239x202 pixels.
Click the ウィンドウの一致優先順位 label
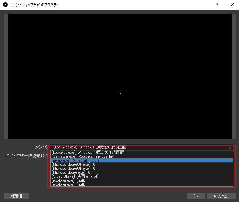tap(27, 156)
